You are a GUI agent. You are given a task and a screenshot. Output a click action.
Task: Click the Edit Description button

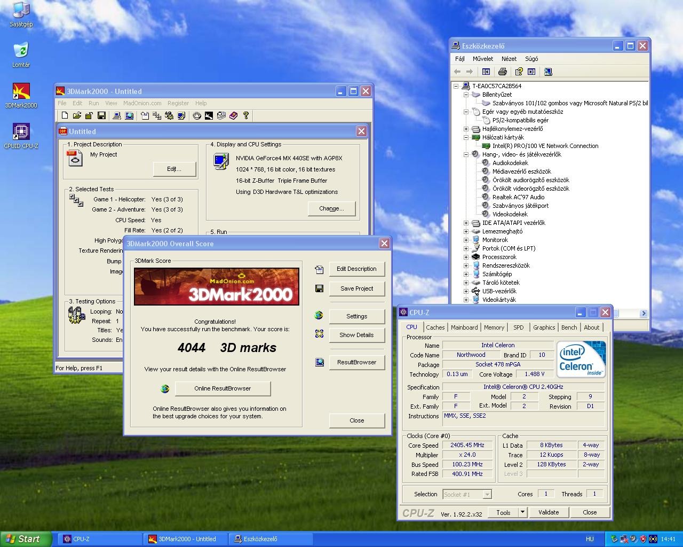(356, 269)
